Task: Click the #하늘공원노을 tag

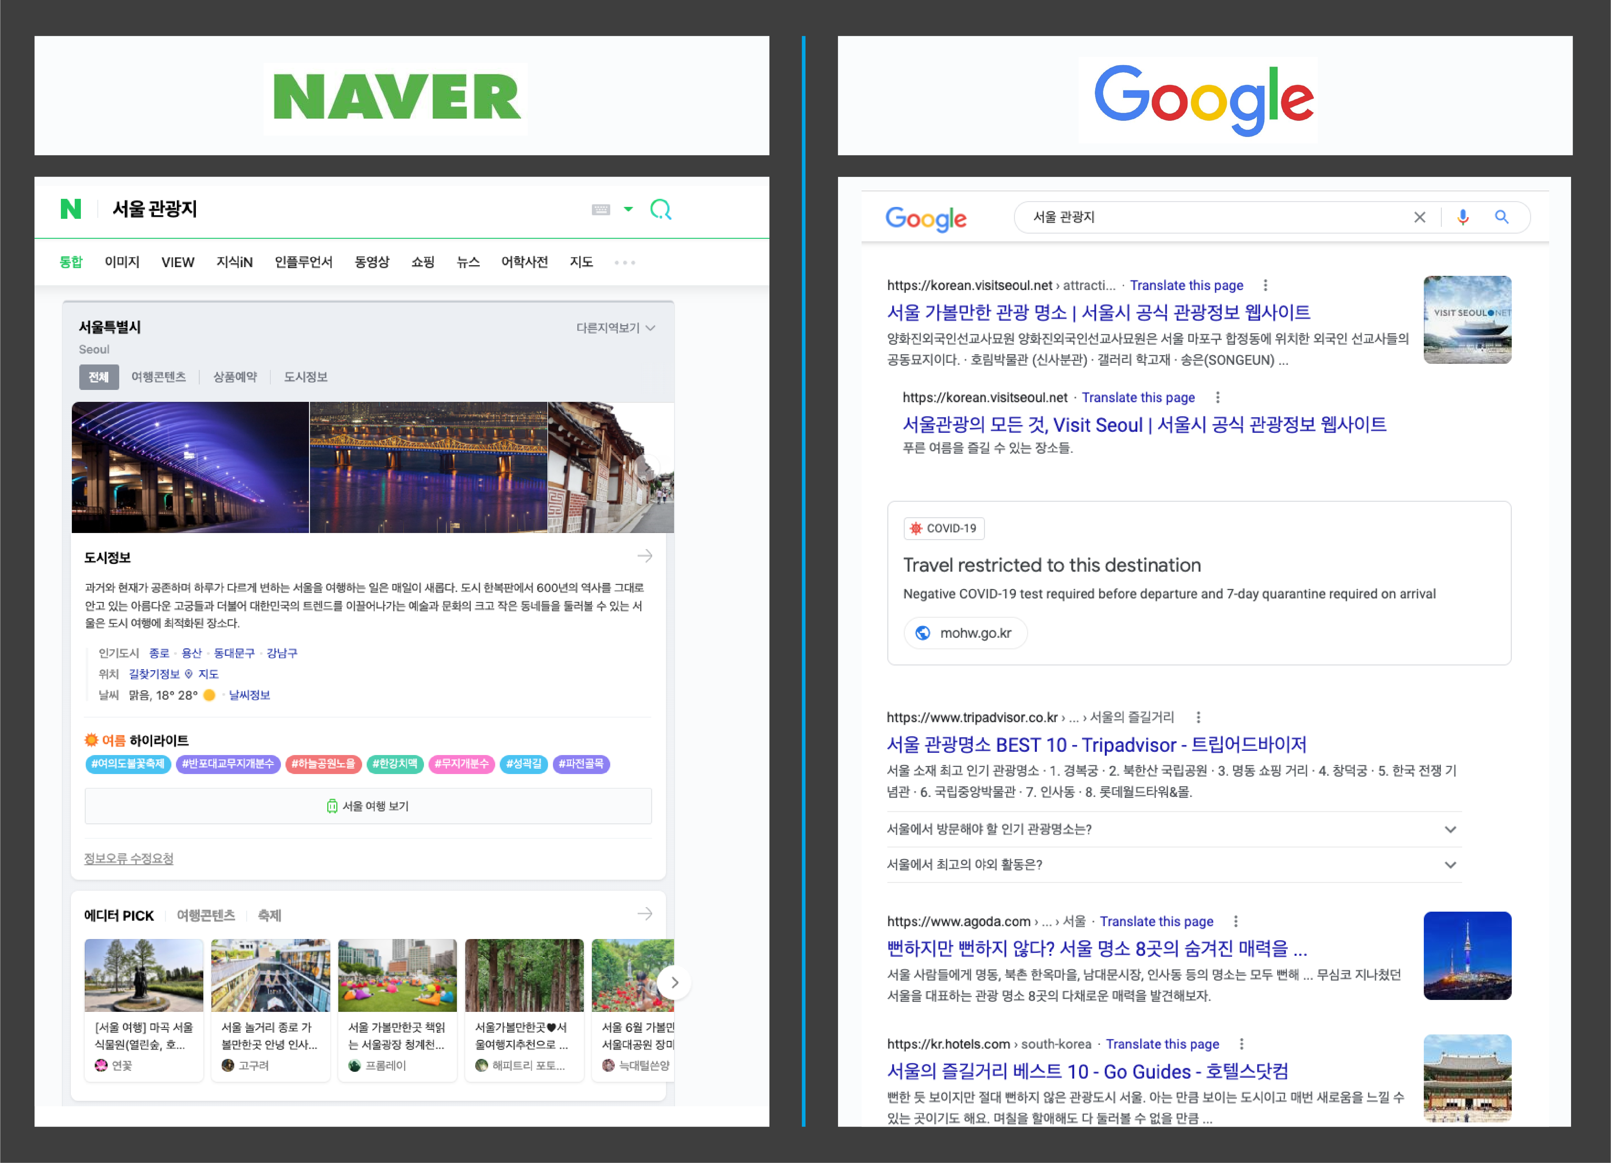Action: pos(323,764)
